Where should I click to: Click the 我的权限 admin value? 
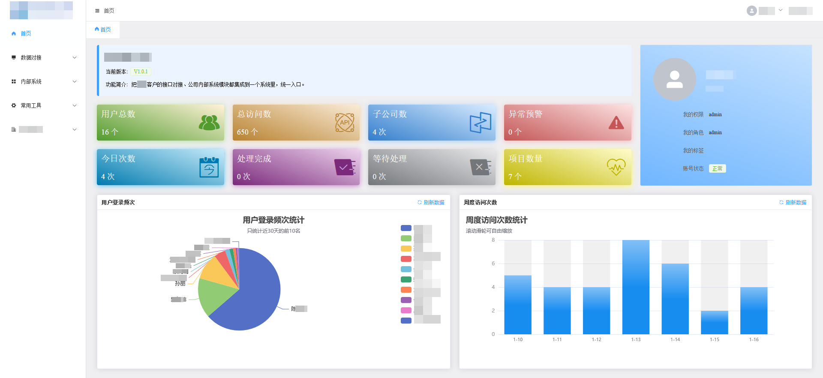click(x=715, y=114)
